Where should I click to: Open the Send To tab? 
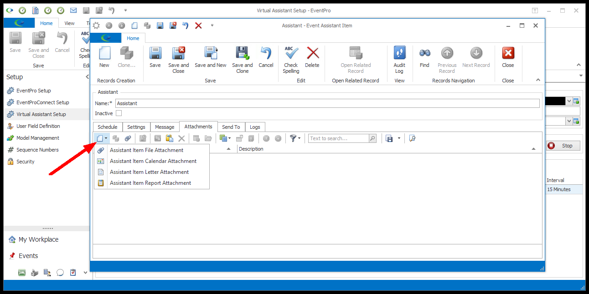point(231,127)
